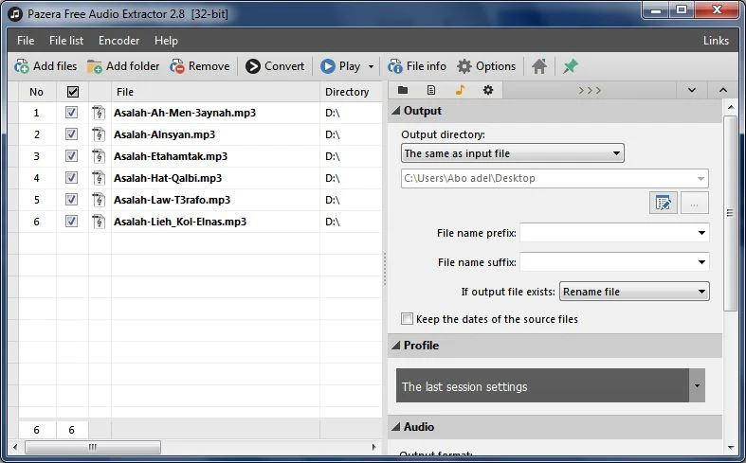This screenshot has height=463, width=746.
Task: Open the Play button dropdown arrow
Action: [x=371, y=66]
